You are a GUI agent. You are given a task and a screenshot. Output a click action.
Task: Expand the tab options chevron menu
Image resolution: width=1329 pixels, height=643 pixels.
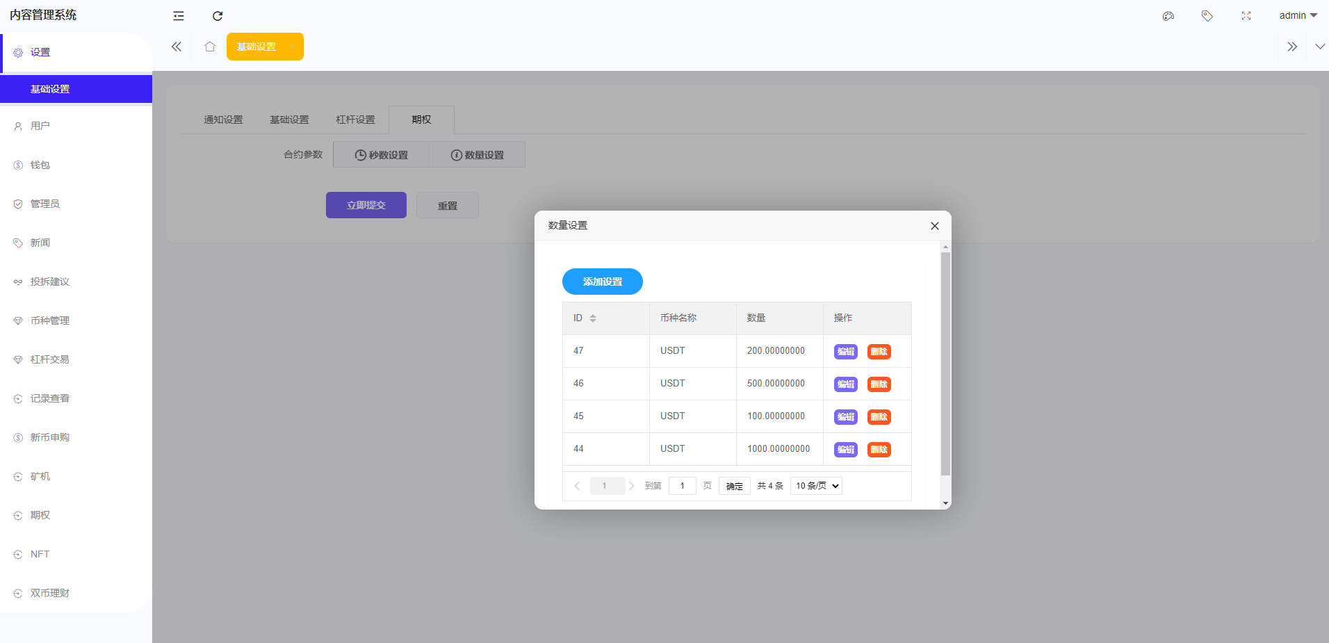[x=1319, y=47]
